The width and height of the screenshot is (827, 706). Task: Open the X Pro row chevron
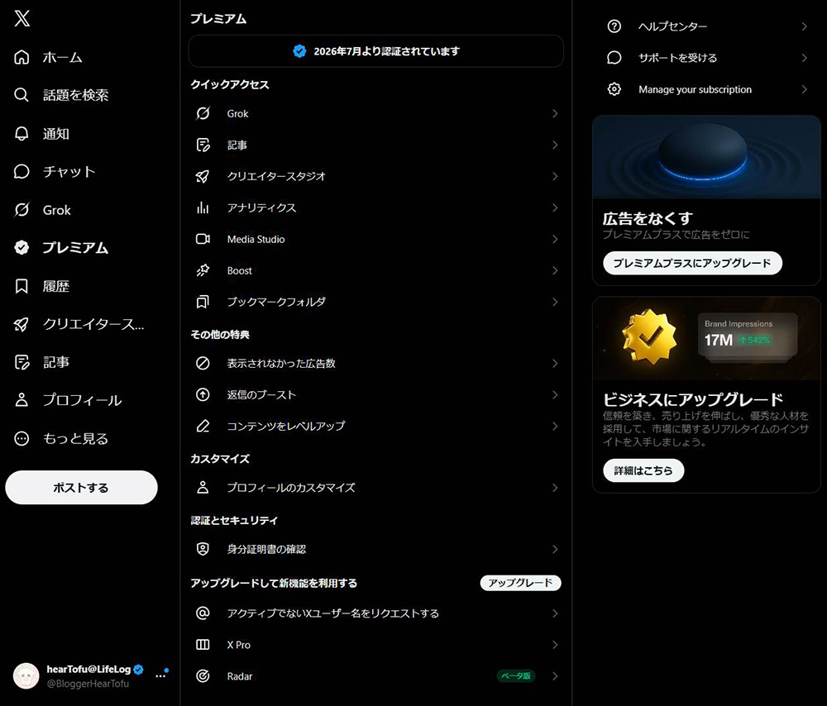tap(555, 644)
